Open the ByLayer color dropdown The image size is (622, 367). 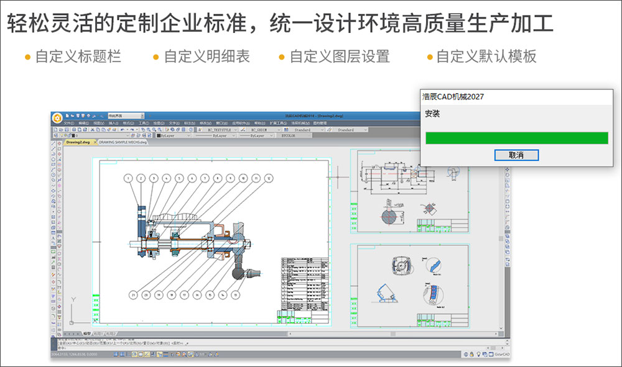173,135
